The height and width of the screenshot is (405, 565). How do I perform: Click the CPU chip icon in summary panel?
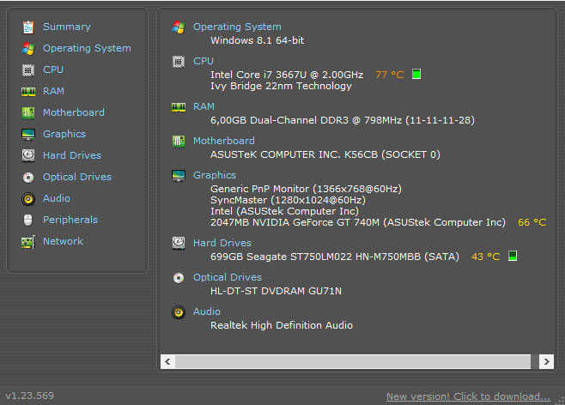coord(179,62)
